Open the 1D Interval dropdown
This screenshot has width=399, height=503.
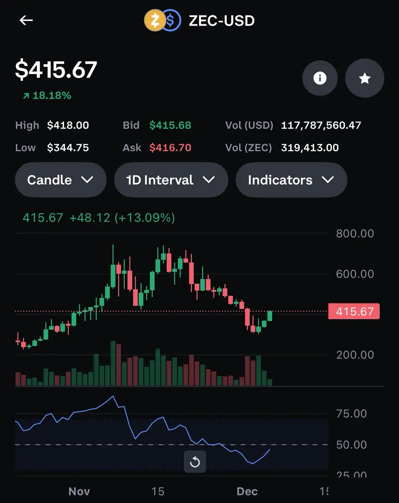pos(171,180)
